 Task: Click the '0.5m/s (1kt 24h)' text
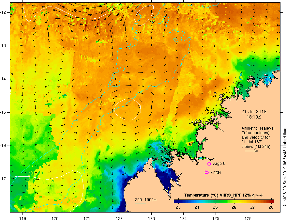pyautogui.click(x=256, y=147)
